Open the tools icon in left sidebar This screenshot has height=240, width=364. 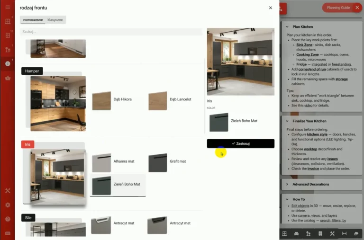[x=7, y=191]
